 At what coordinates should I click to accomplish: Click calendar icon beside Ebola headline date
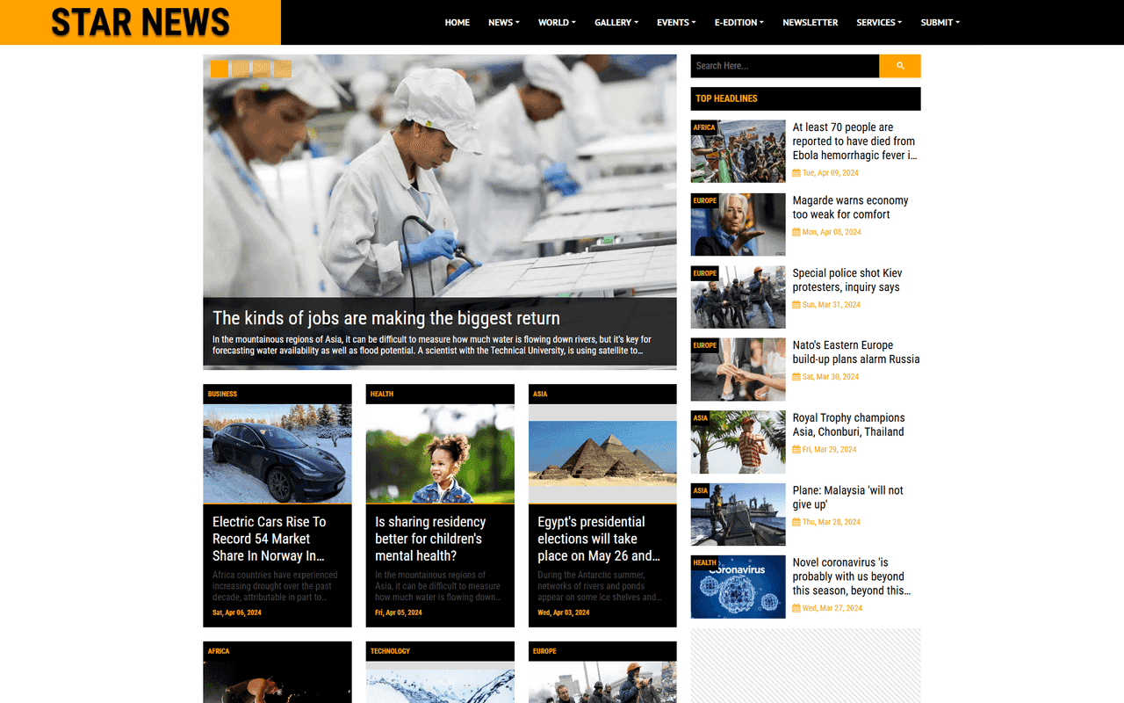pyautogui.click(x=796, y=172)
